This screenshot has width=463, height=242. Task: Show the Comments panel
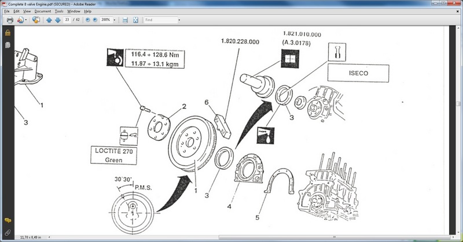pyautogui.click(x=8, y=221)
